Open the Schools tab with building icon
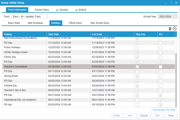Viewport: 180px width, 120px height. [x=61, y=10]
